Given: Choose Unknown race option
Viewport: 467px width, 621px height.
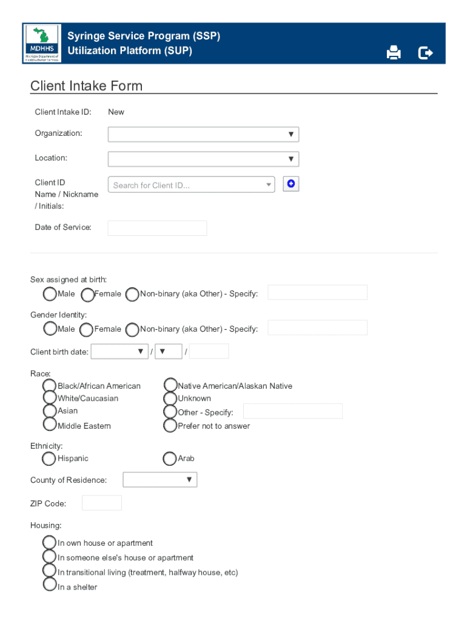Looking at the screenshot, I should pyautogui.click(x=170, y=398).
